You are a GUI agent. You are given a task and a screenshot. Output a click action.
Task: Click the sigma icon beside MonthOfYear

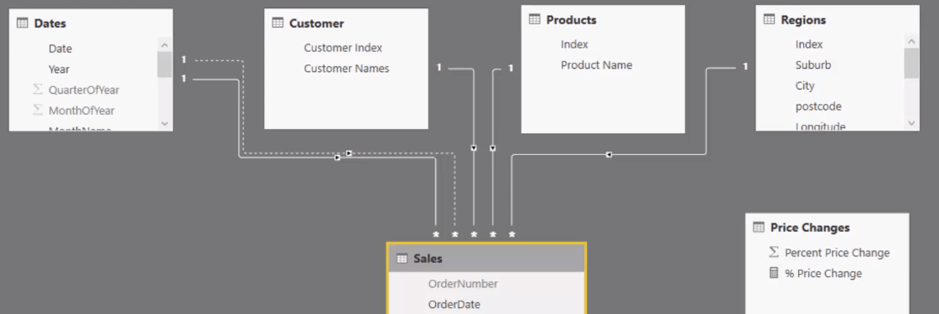tap(37, 110)
